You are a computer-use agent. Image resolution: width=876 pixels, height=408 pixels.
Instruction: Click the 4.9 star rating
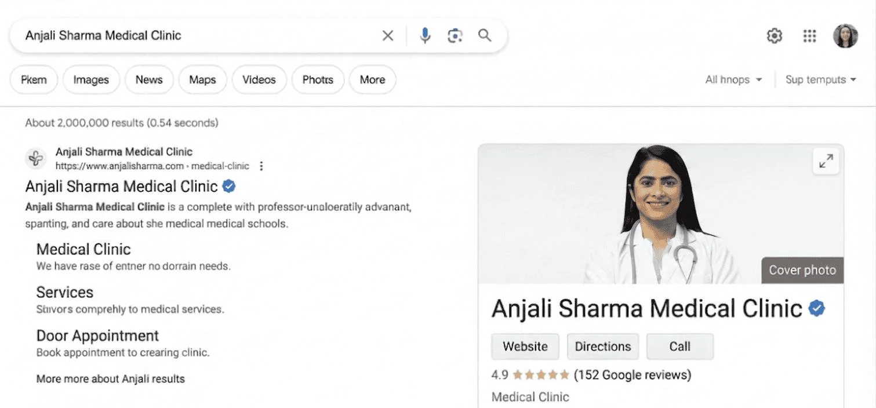[530, 375]
